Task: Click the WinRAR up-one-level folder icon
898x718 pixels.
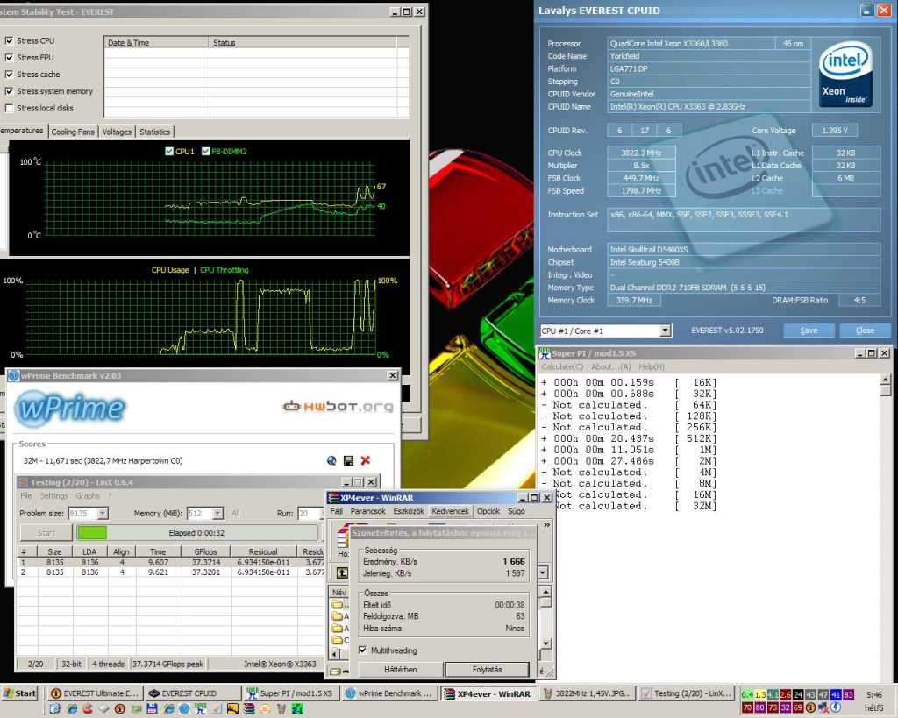Action: (342, 572)
